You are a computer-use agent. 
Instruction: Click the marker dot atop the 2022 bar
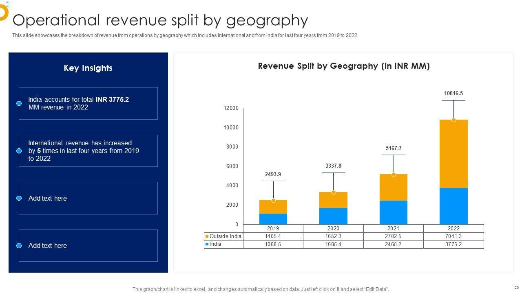(453, 120)
